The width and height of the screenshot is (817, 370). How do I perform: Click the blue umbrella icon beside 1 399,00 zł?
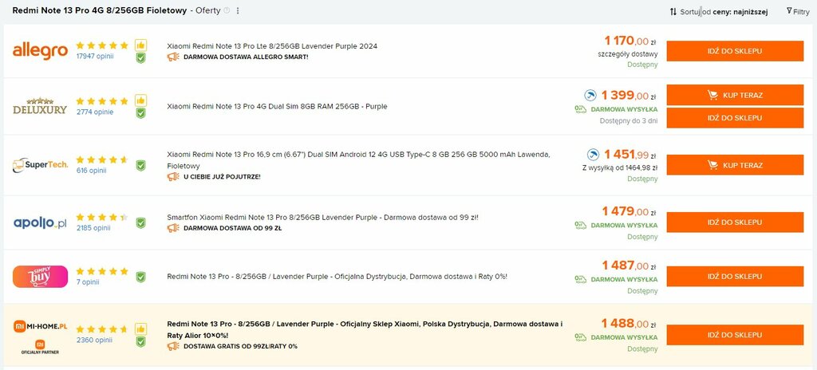tap(590, 96)
